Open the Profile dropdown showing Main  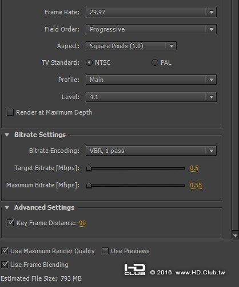click(151, 80)
